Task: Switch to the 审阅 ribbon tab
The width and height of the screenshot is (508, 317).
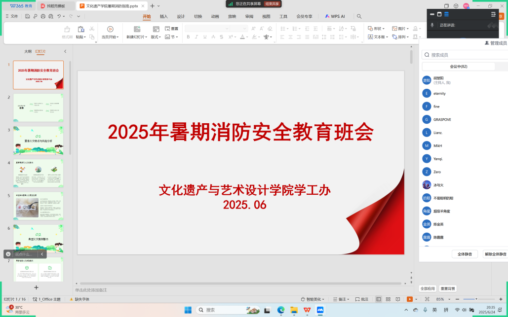Action: pos(249,16)
